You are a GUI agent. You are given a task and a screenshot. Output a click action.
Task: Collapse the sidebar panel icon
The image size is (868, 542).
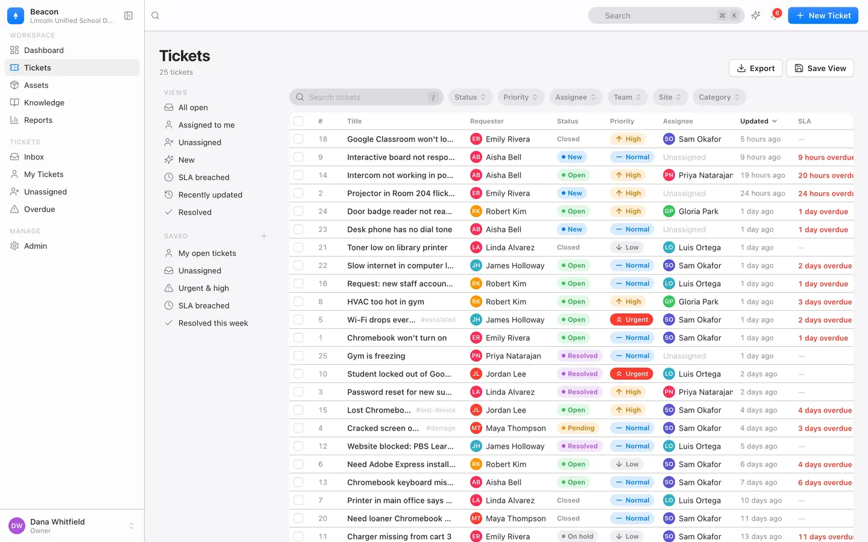[x=128, y=16]
